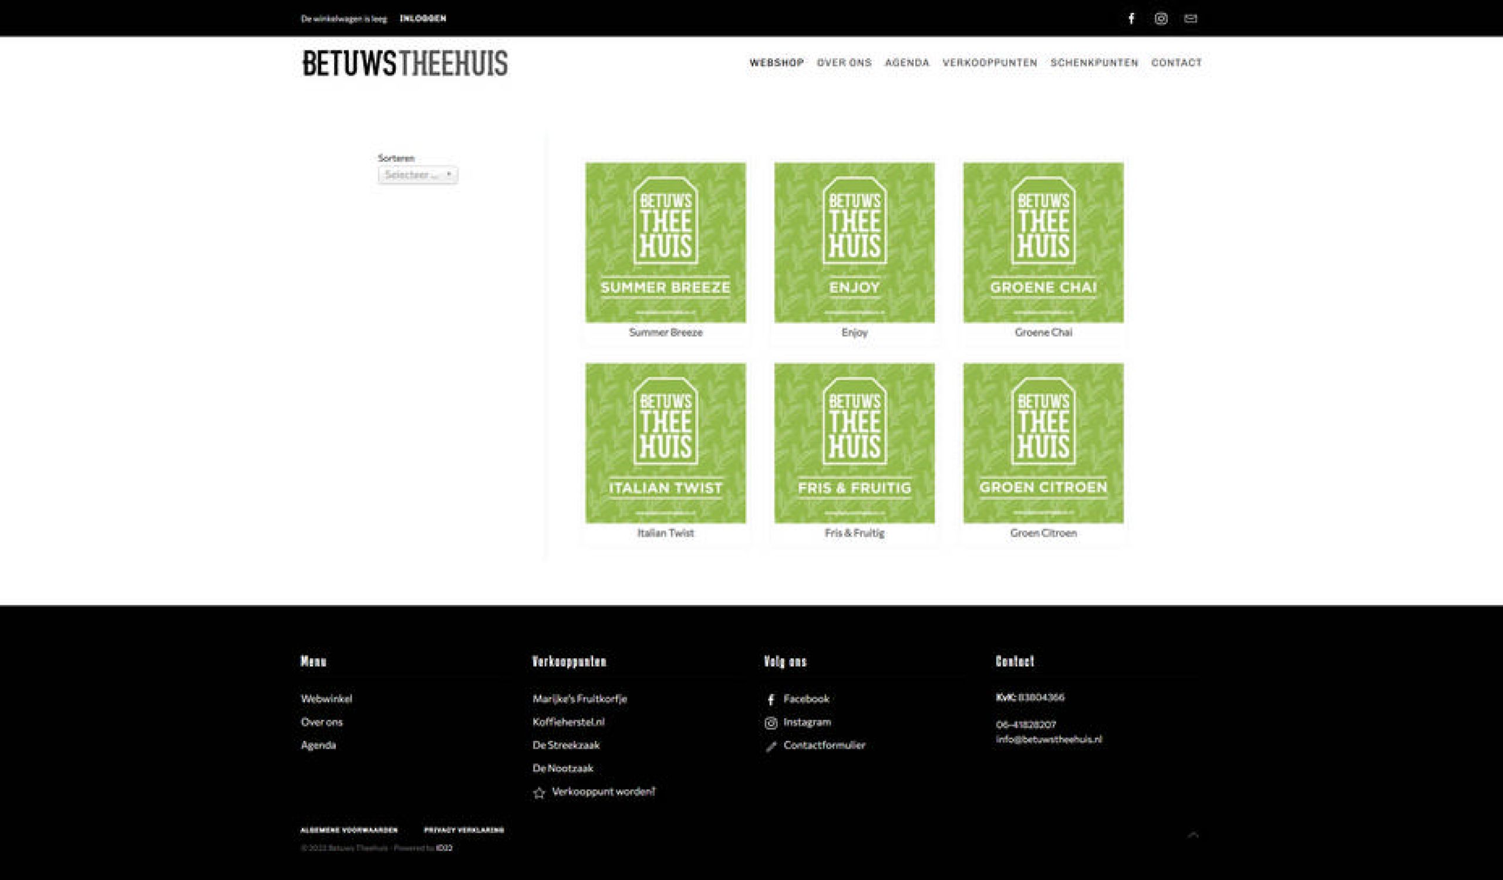Open Agenda footer link
Image resolution: width=1503 pixels, height=880 pixels.
pos(318,745)
